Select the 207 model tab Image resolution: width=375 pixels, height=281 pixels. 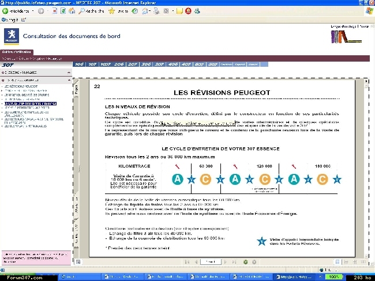[x=132, y=64]
